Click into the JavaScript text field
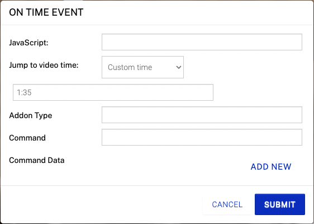This screenshot has height=224, width=314. [202, 42]
